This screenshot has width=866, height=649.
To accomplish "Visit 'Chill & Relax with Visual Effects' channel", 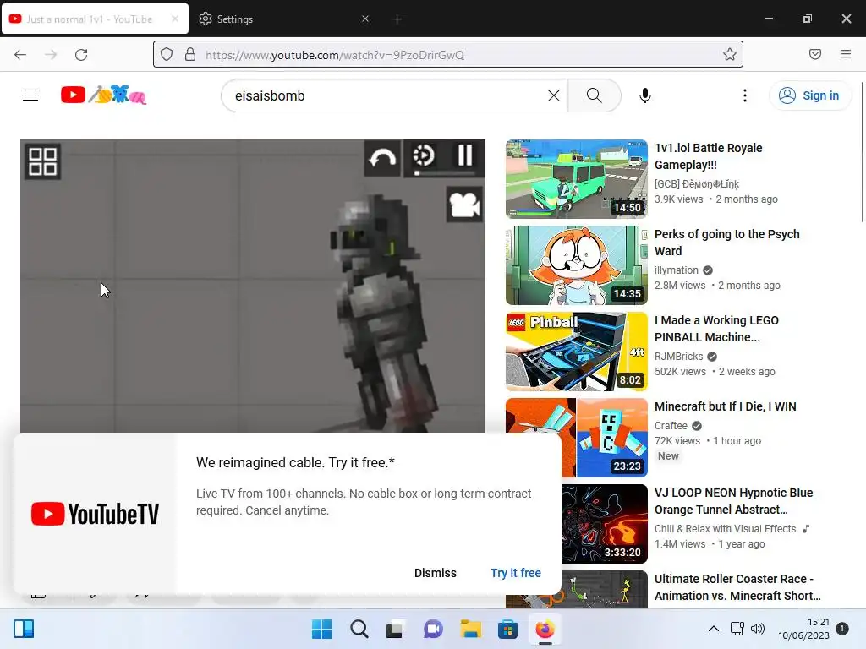I will 725,529.
